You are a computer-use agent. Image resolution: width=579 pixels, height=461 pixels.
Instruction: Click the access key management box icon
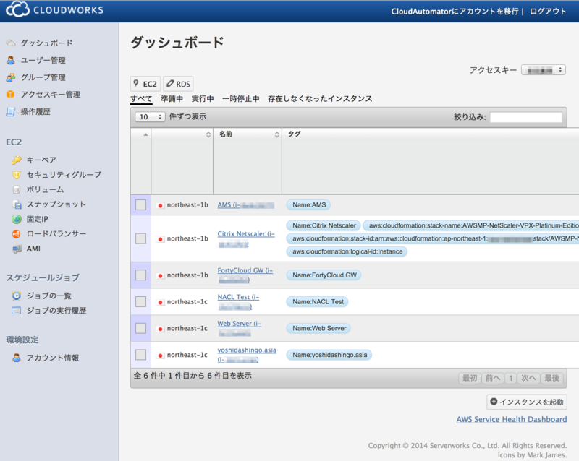click(x=11, y=95)
